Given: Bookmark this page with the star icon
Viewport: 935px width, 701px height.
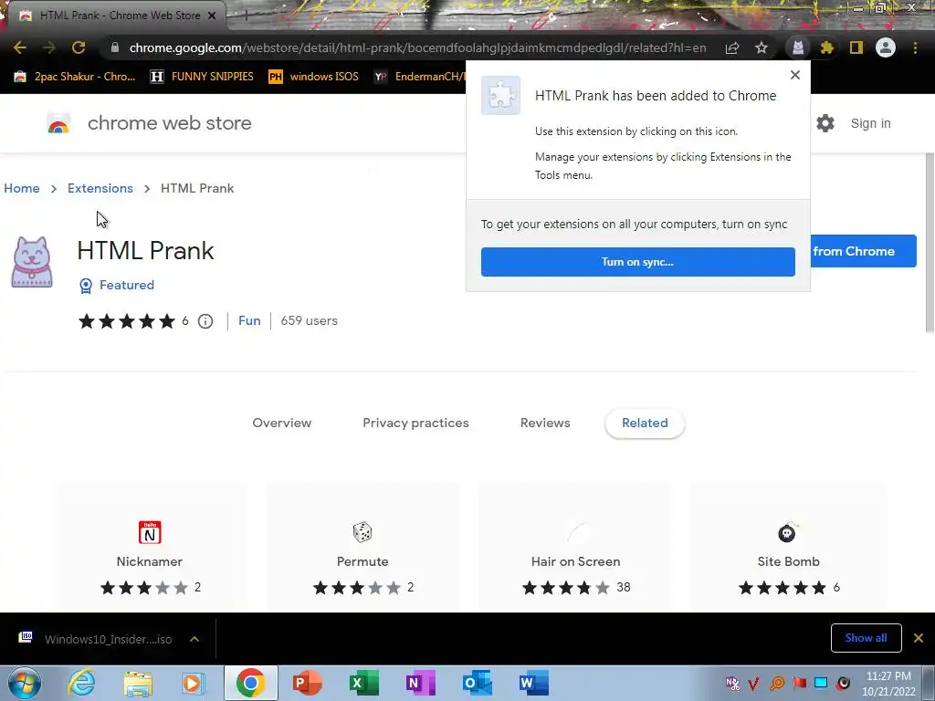Looking at the screenshot, I should tap(762, 47).
